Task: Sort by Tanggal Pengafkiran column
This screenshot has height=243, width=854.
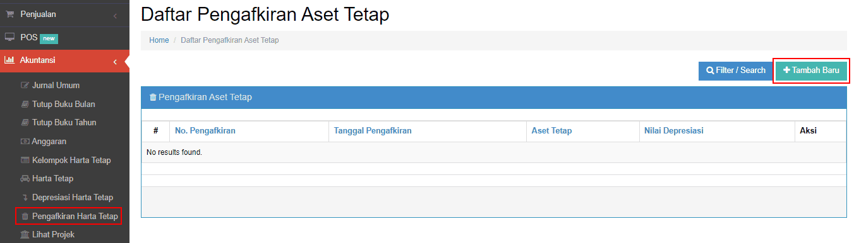Action: (x=373, y=131)
